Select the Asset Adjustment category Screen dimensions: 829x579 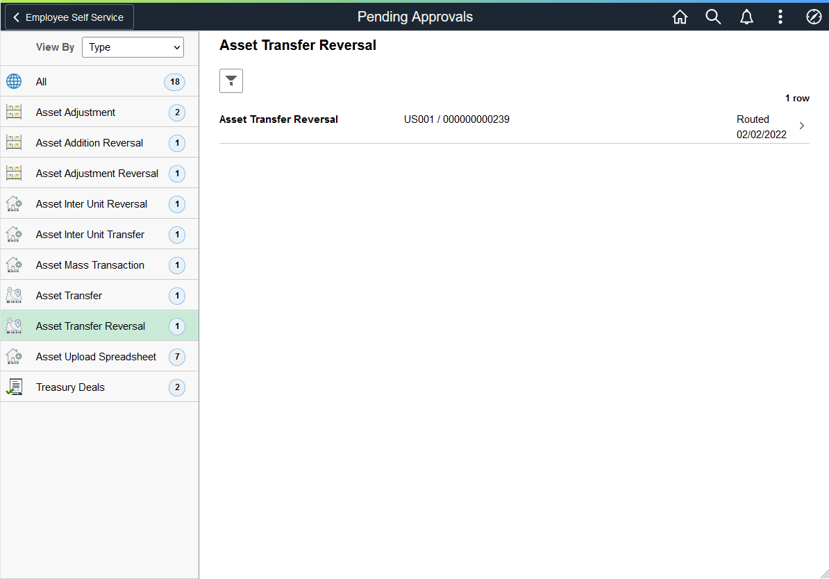[99, 112]
